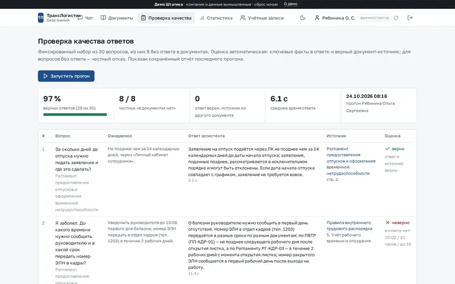Screen dimensions: 455x284
Task: Click the верно rating label
Action: click(398, 149)
